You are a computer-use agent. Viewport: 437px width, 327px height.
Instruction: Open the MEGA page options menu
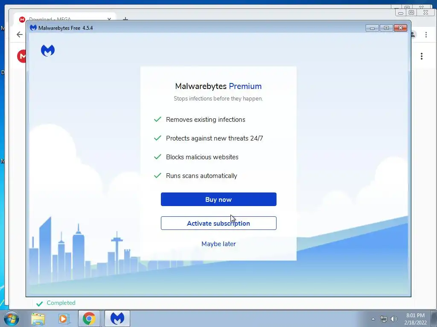point(421,56)
